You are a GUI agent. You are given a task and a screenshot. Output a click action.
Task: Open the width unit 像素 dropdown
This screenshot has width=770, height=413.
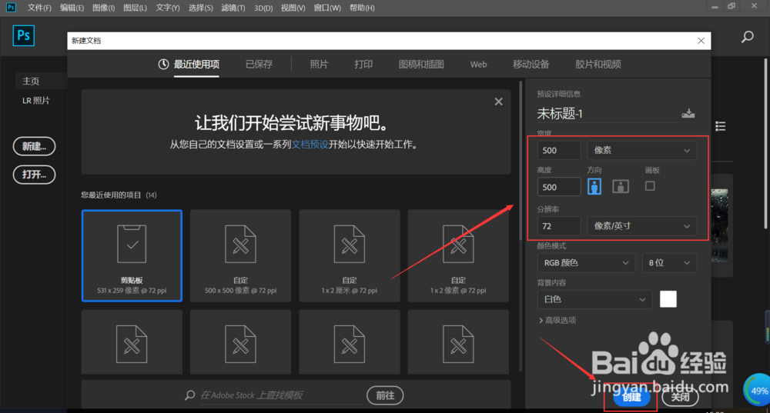[642, 150]
